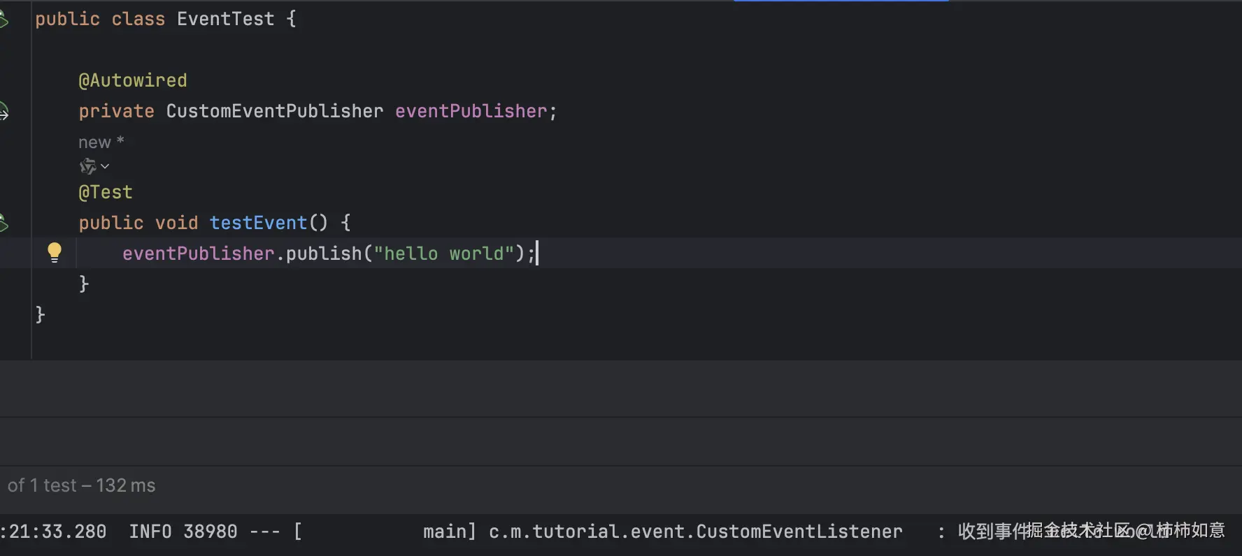Place cursor in the "hello world" string
This screenshot has height=556, width=1242.
[x=444, y=254]
